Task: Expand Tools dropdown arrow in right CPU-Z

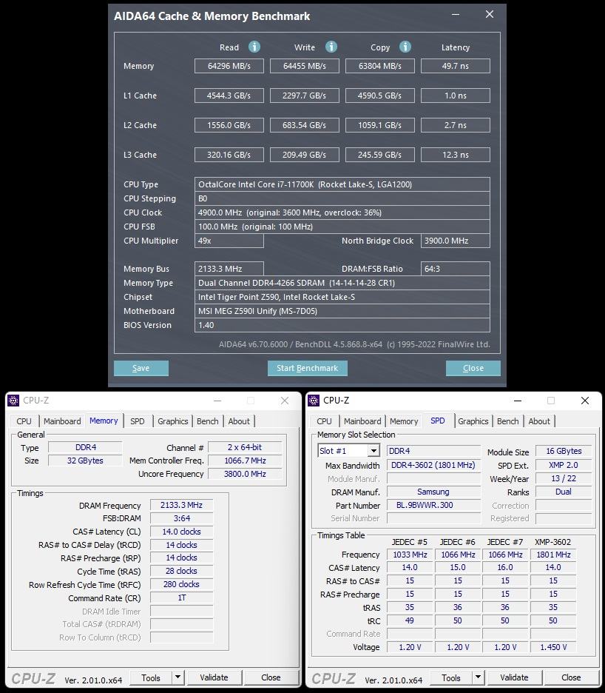Action: (478, 677)
